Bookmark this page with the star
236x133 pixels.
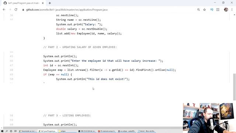[204, 10]
